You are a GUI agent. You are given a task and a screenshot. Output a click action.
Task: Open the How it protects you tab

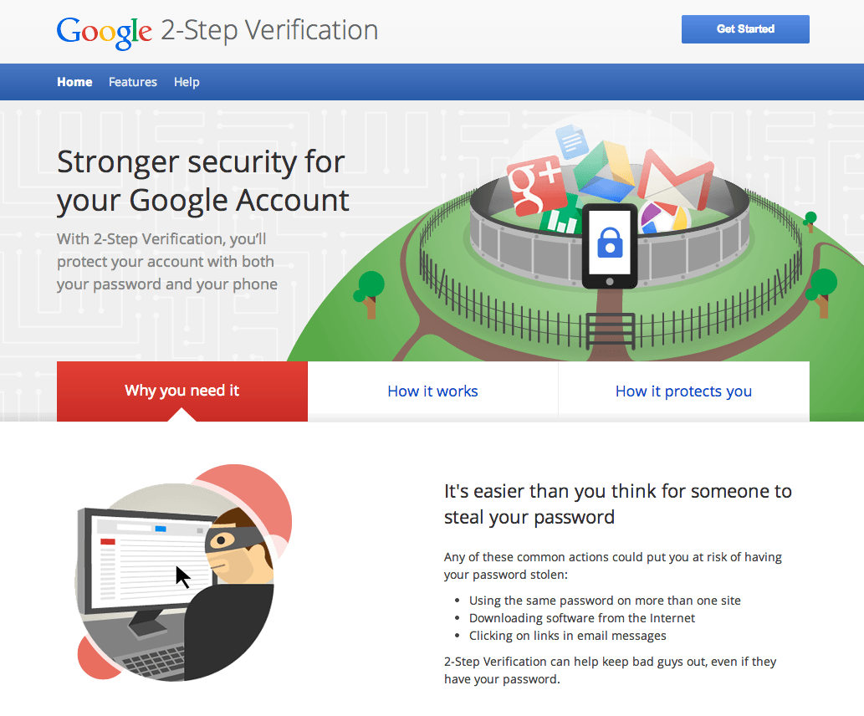pos(683,391)
